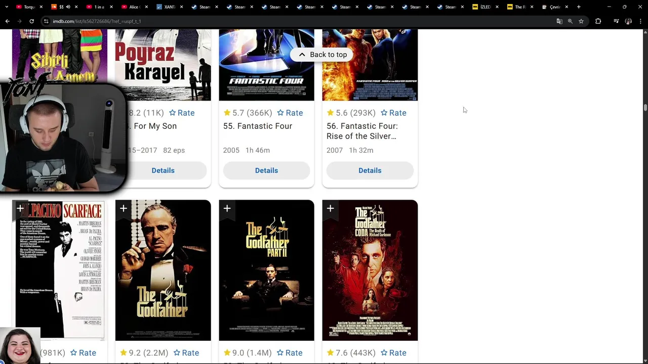Add Scarface to watchlist with plus ribbon
Screen dimensions: 648x364
pyautogui.click(x=20, y=208)
